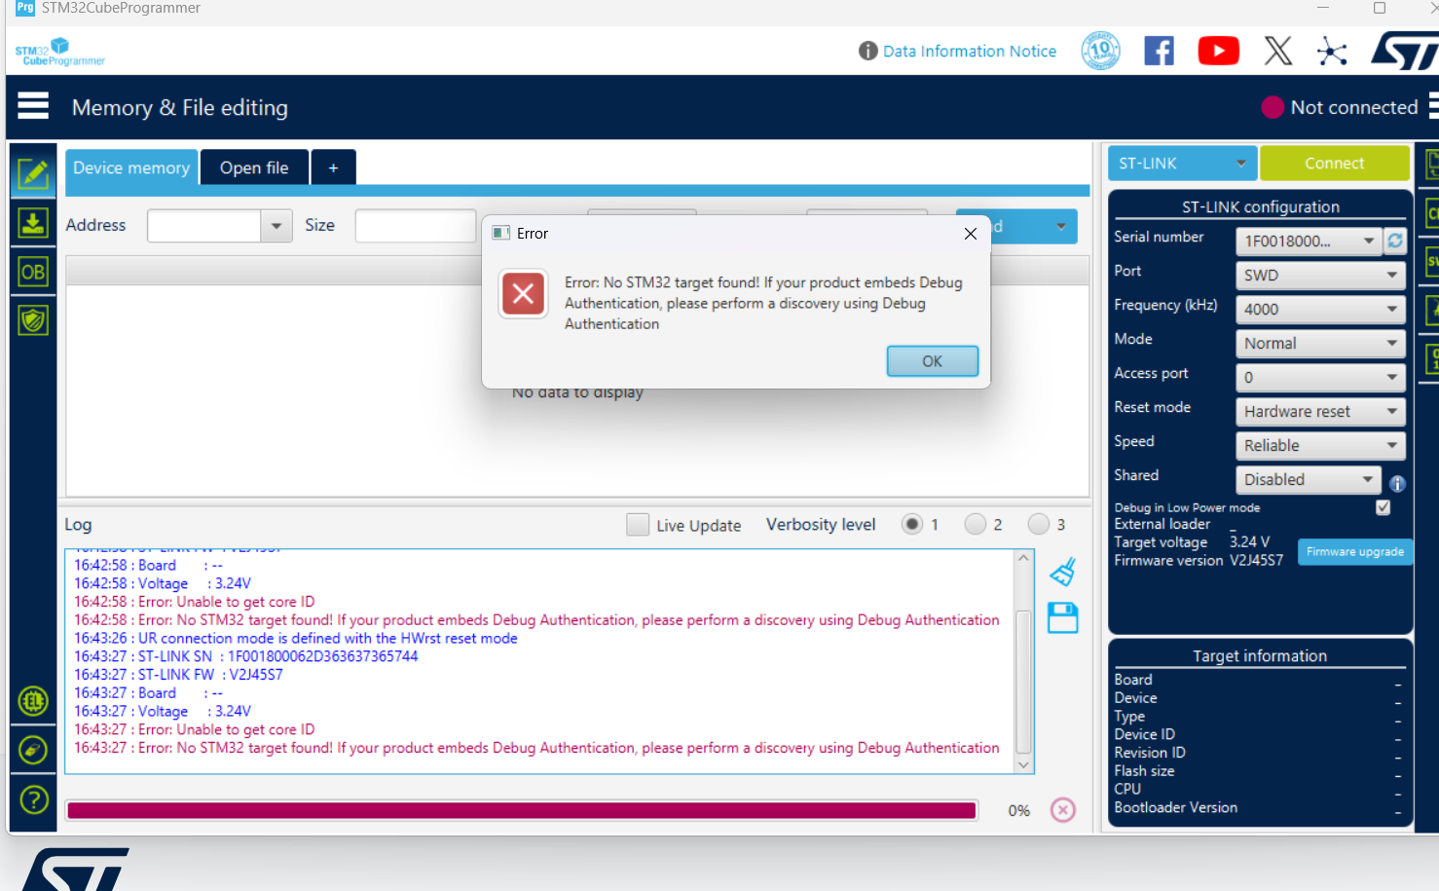Save the log with floppy disk icon

point(1062,617)
